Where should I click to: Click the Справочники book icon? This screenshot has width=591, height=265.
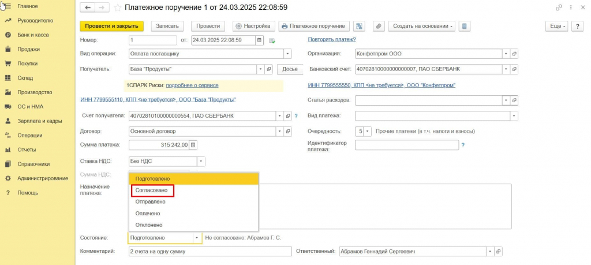pyautogui.click(x=8, y=164)
